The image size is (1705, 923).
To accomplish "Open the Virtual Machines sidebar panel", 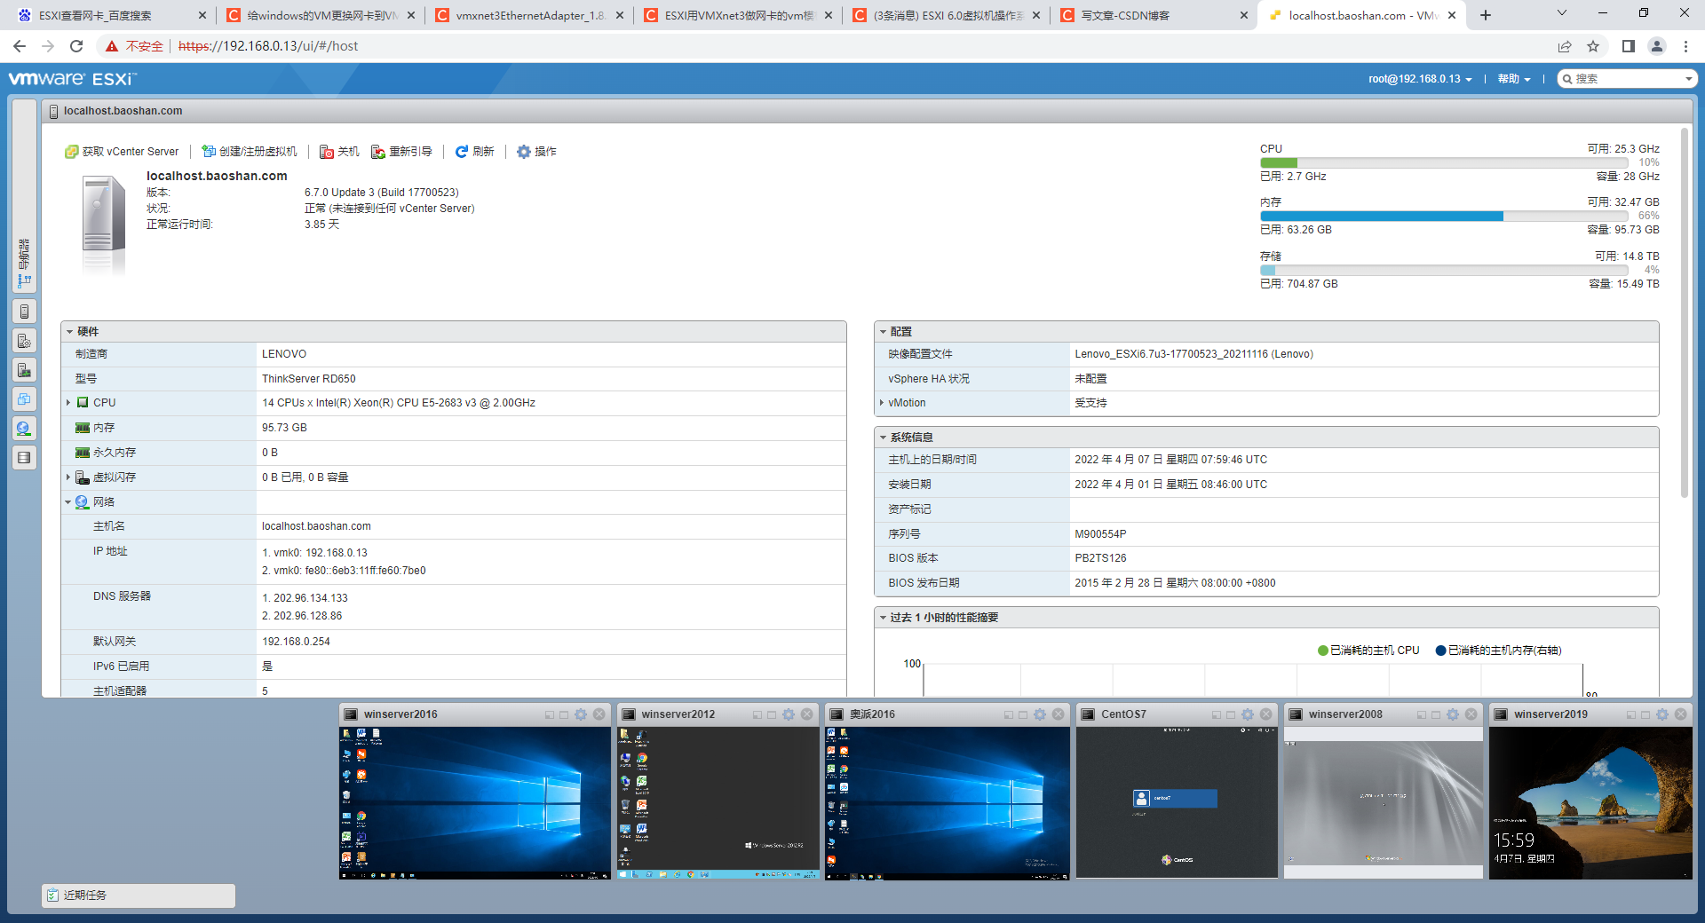I will click(24, 399).
